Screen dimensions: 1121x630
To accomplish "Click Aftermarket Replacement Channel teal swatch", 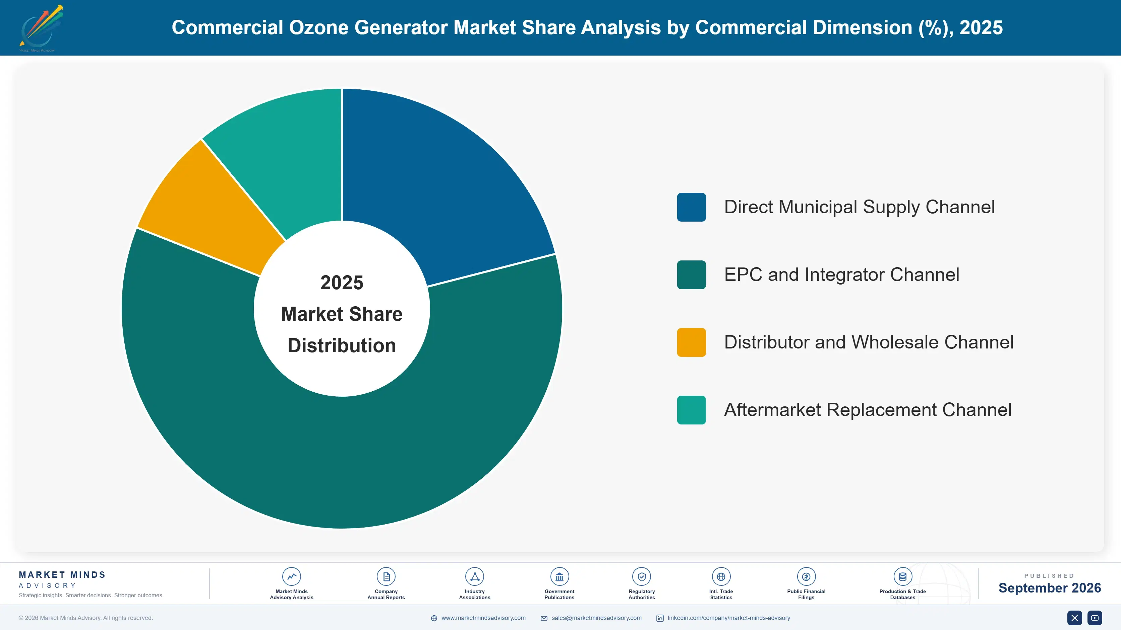I will click(691, 410).
